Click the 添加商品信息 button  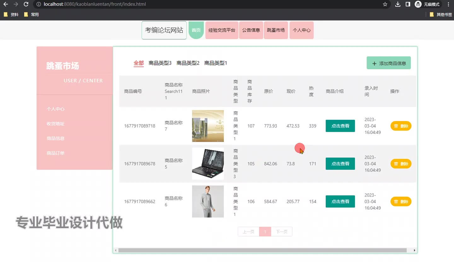coord(389,63)
